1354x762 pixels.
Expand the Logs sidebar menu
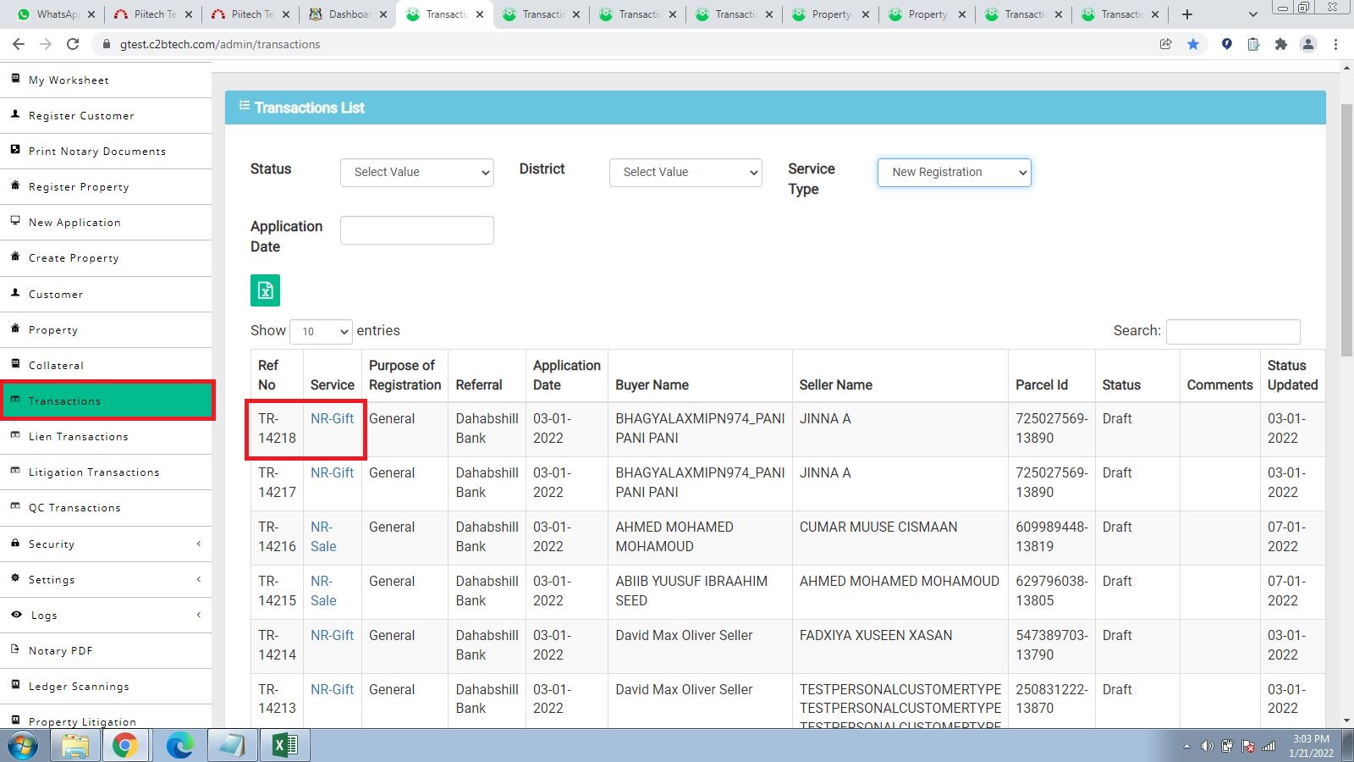(106, 616)
